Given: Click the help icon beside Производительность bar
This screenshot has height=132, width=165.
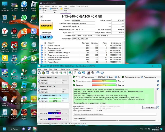Looking at the screenshot, I should pyautogui.click(x=158, y=81).
